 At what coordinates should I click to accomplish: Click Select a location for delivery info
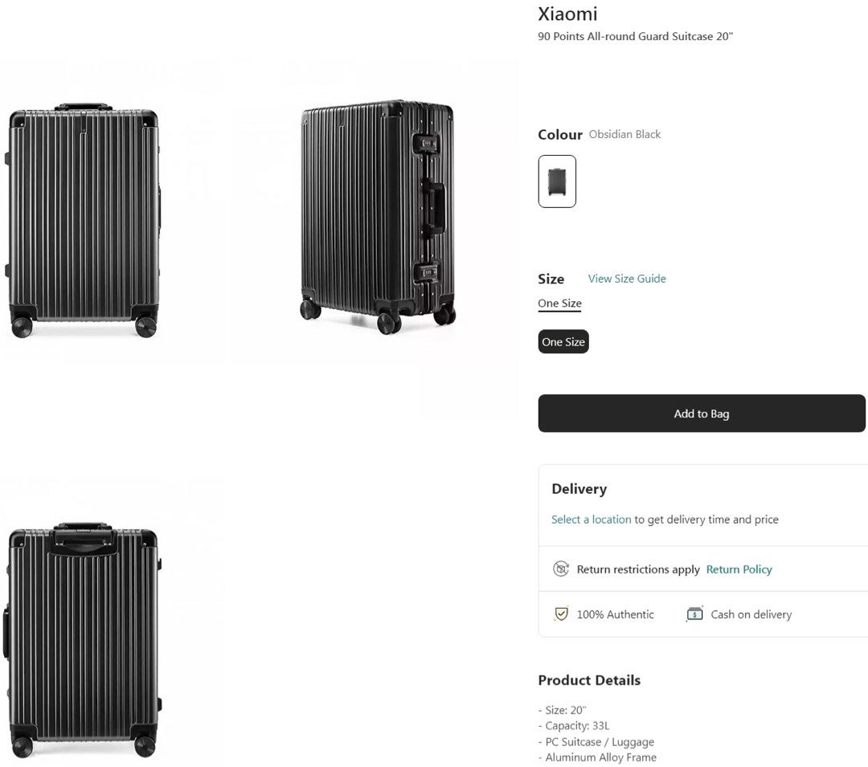pyautogui.click(x=591, y=519)
